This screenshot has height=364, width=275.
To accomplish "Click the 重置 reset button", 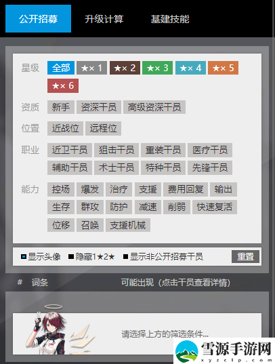I will tap(245, 257).
